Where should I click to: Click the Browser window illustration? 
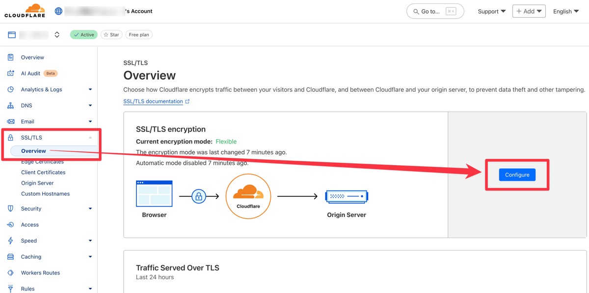tap(154, 194)
